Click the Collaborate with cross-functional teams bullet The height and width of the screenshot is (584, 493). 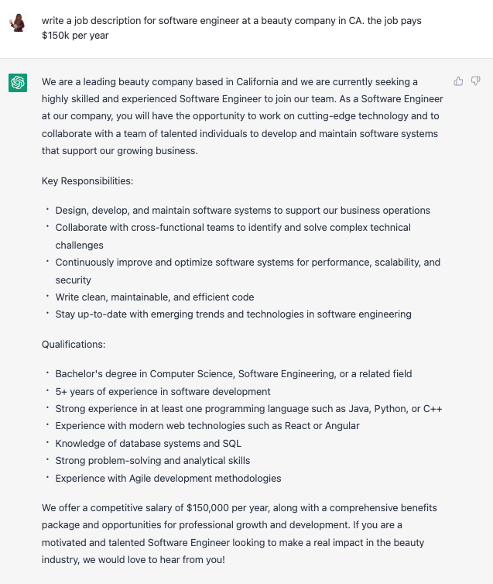click(x=233, y=236)
